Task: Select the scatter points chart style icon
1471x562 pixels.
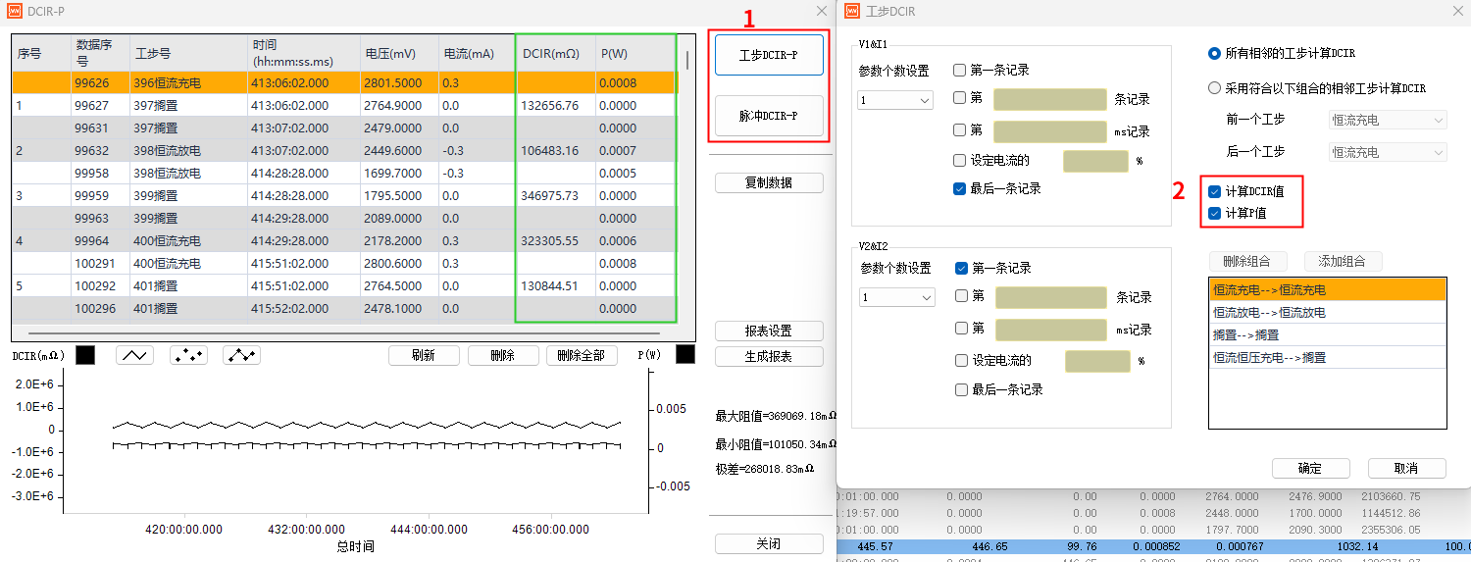Action: [x=188, y=355]
